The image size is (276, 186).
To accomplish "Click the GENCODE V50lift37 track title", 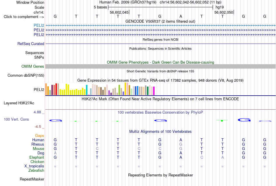I will [x=160, y=21].
